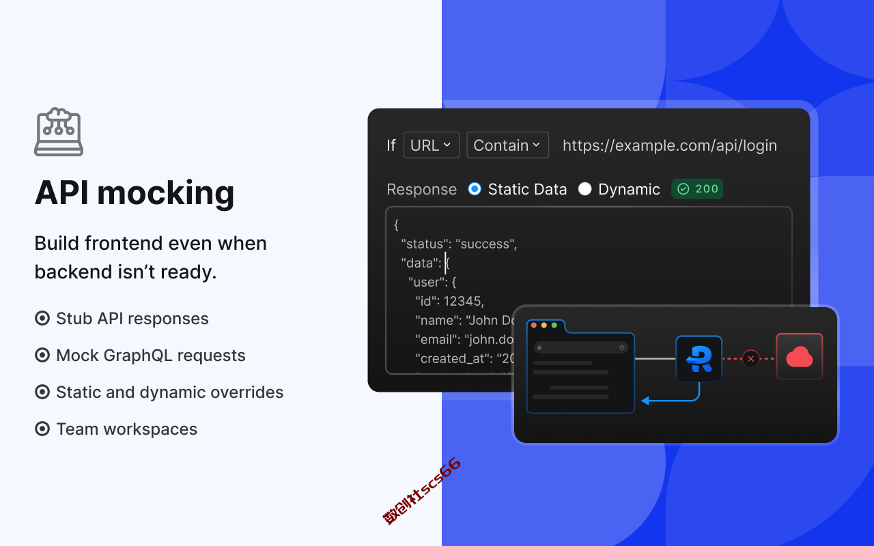Viewport: 874px width, 546px height.
Task: Click the bullet icon beside Static and dynamic overrides
Action: pos(42,392)
